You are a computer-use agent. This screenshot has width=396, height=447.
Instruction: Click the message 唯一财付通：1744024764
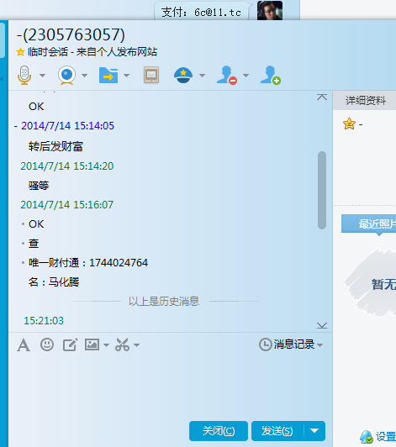tap(88, 262)
